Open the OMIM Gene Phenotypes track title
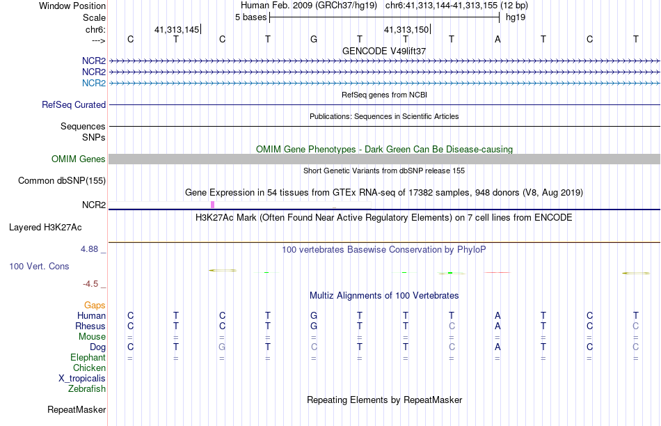The width and height of the screenshot is (661, 426). click(x=384, y=150)
